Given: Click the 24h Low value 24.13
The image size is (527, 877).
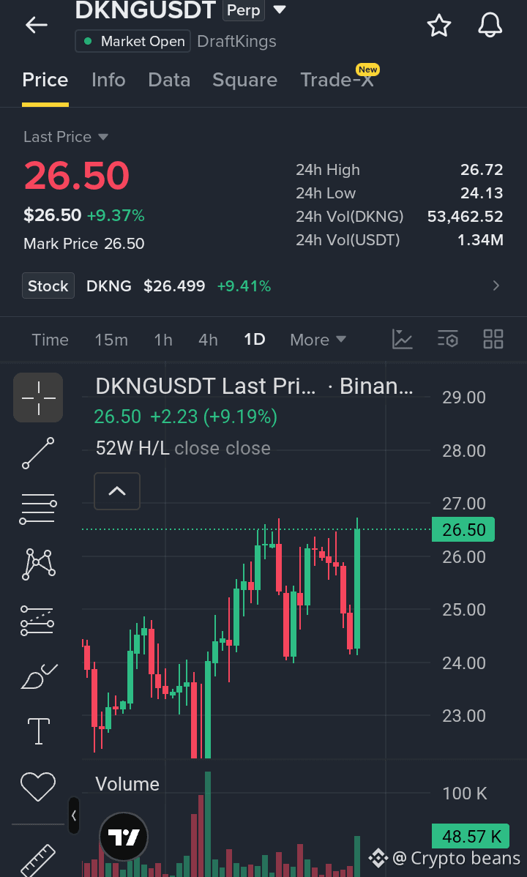Looking at the screenshot, I should click(482, 193).
